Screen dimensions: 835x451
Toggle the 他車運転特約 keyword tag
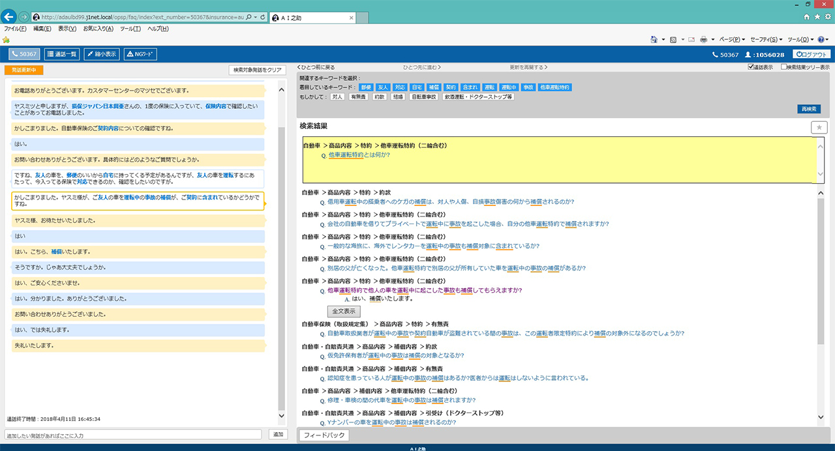[x=555, y=87]
